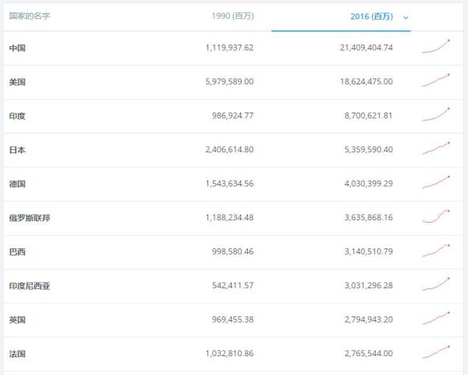Sort by the 2016 (百万) column header
This screenshot has width=468, height=375.
click(370, 16)
